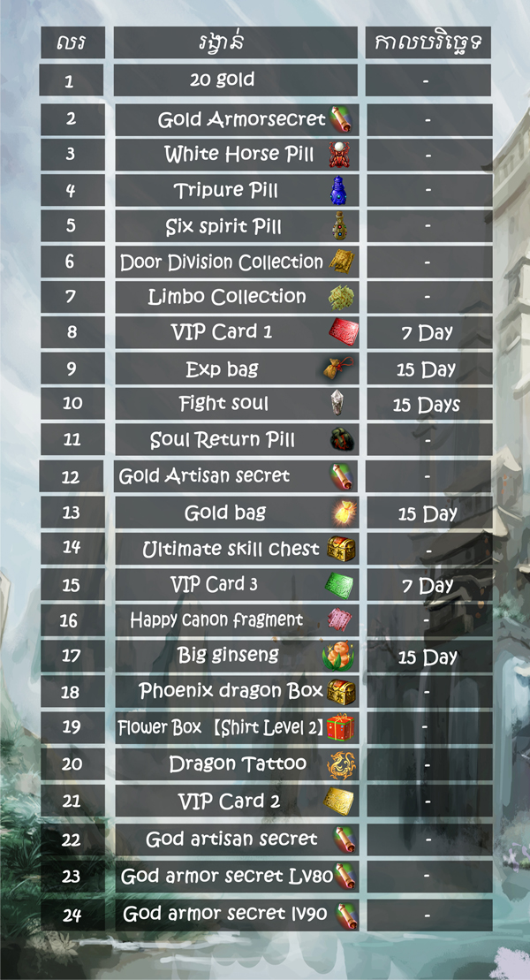Select the gold VIP Card 2 icon

click(338, 801)
